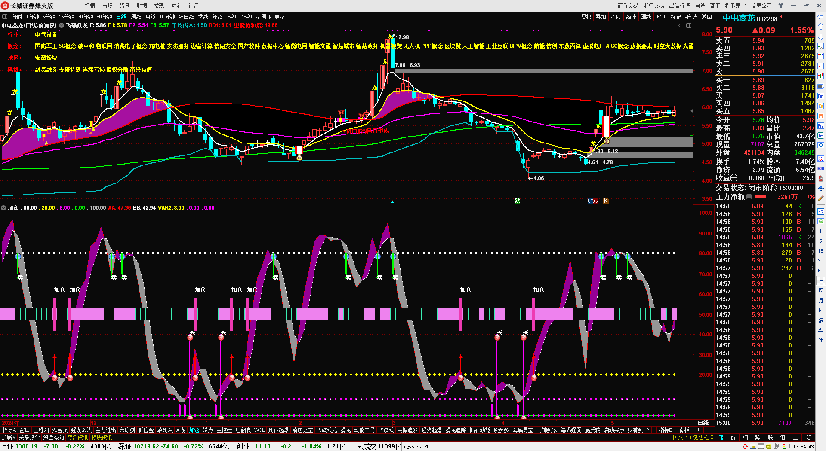Click the small list icon beside 主力净额
The width and height of the screenshot is (826, 451).
coord(749,197)
